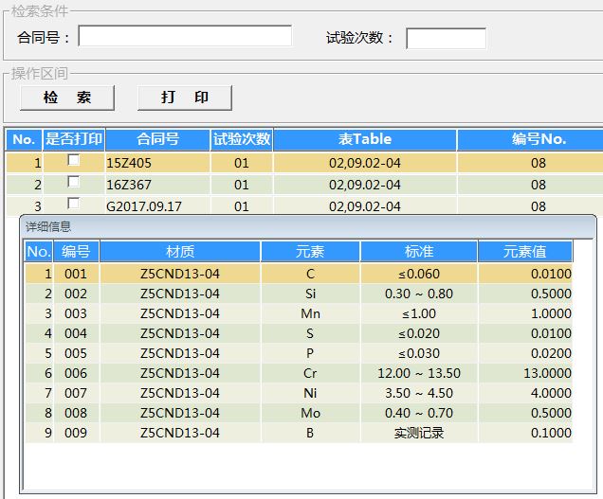This screenshot has width=603, height=499.
Task: Sort by the 合同号 column header
Action: [x=157, y=139]
